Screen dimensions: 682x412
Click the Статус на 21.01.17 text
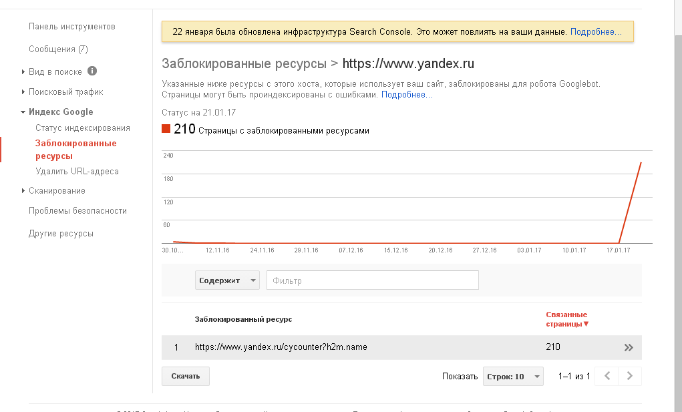pyautogui.click(x=199, y=113)
